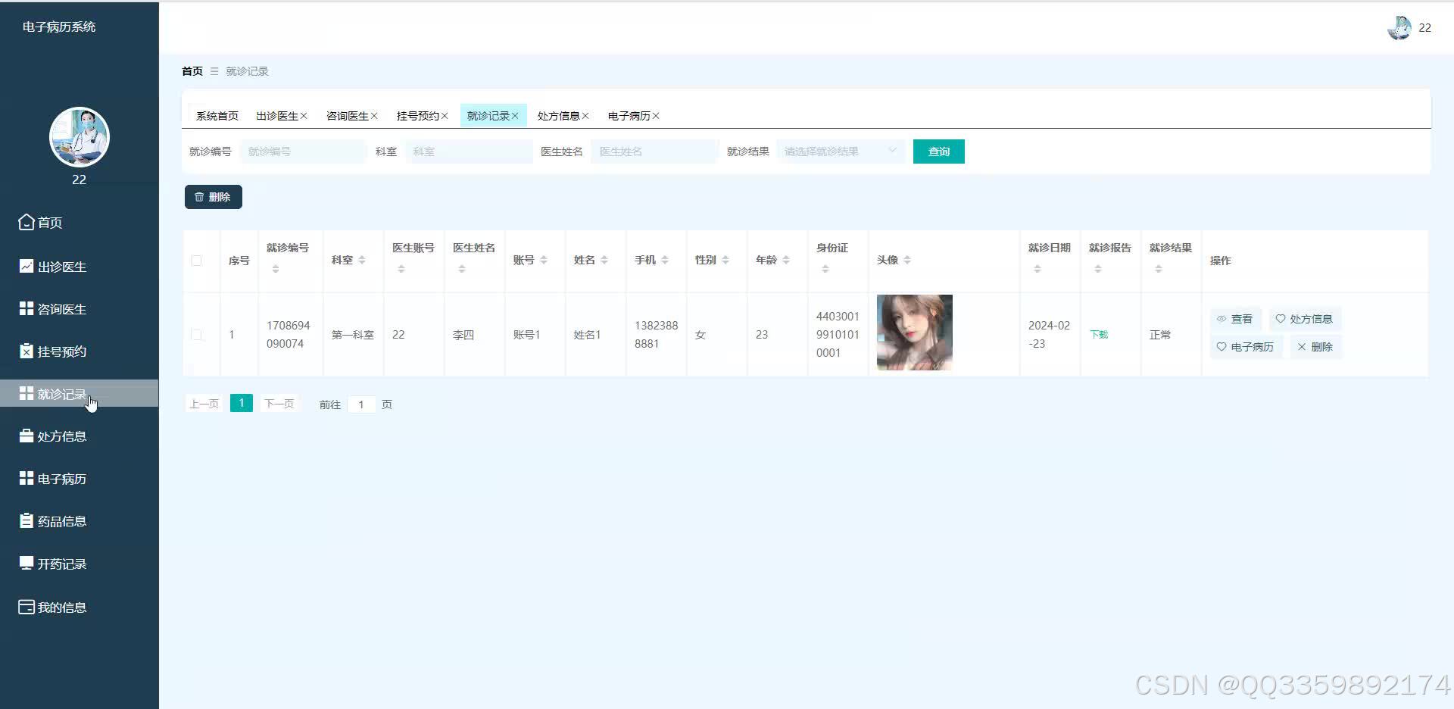Click 处方信息 button in row 1
This screenshot has height=709, width=1454.
click(x=1305, y=319)
